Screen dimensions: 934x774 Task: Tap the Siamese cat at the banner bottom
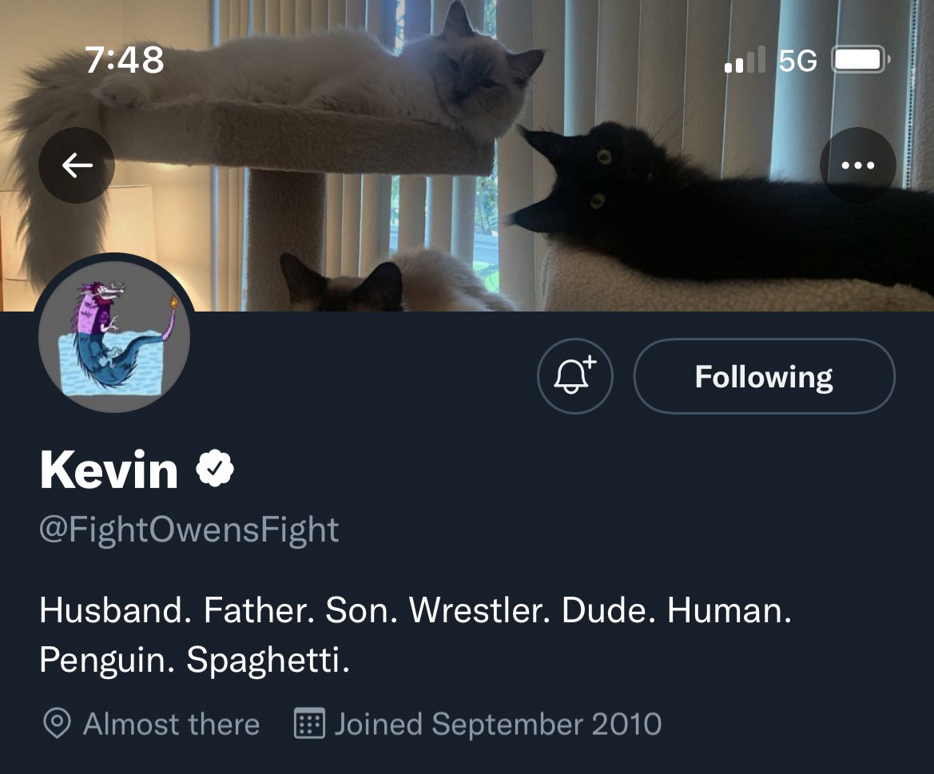[352, 284]
